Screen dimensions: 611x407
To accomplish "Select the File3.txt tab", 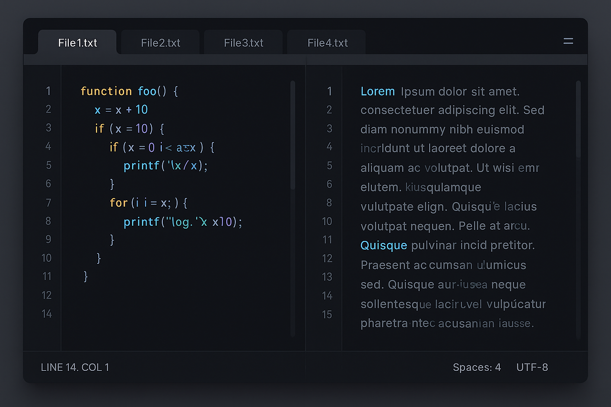I will 243,42.
